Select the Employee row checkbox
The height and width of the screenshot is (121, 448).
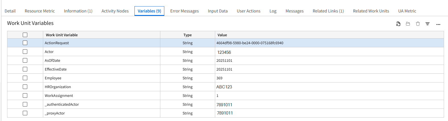pyautogui.click(x=25, y=78)
